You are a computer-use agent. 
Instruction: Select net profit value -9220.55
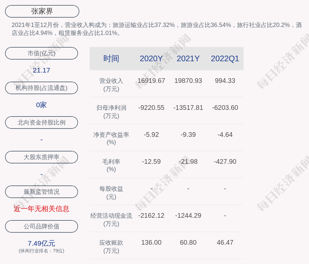[151, 108]
